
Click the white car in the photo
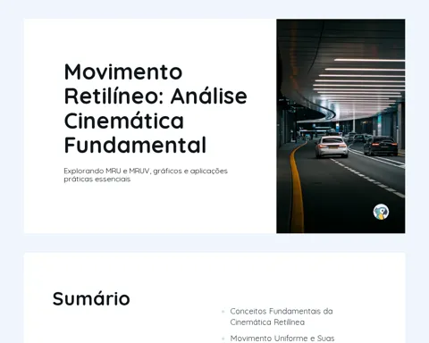pos(332,146)
